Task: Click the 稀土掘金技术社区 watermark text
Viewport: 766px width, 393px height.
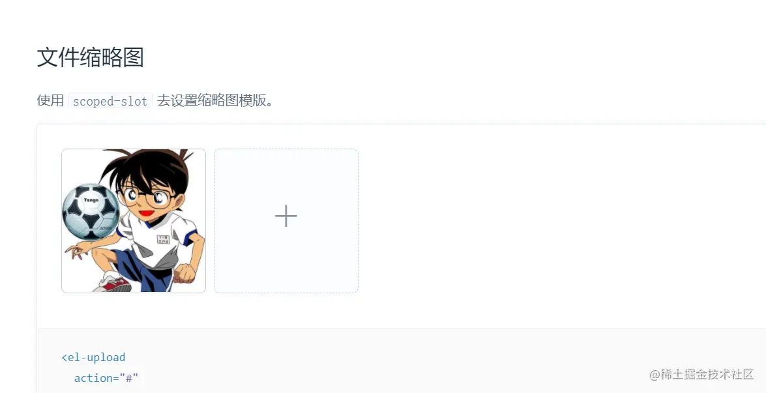Action: (707, 375)
